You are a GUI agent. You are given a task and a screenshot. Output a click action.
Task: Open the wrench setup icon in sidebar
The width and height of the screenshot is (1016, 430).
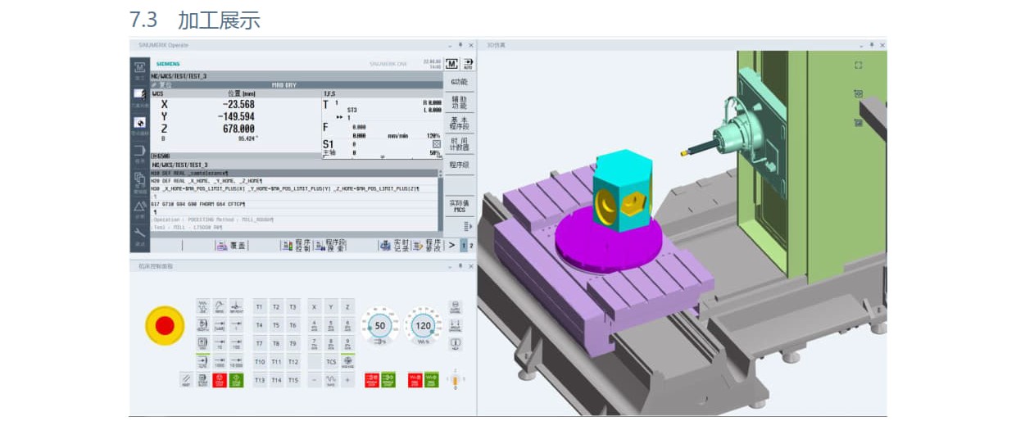[139, 234]
